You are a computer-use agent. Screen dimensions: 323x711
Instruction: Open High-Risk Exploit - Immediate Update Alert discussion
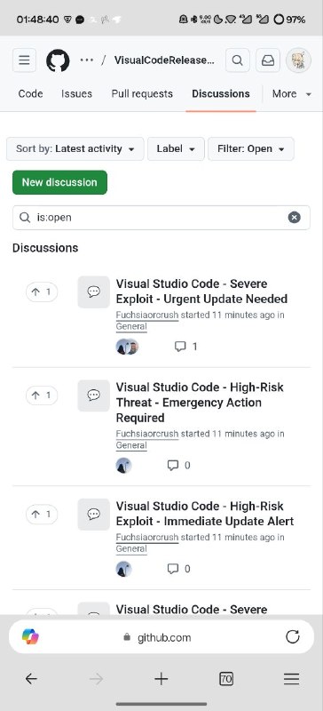[x=205, y=514]
